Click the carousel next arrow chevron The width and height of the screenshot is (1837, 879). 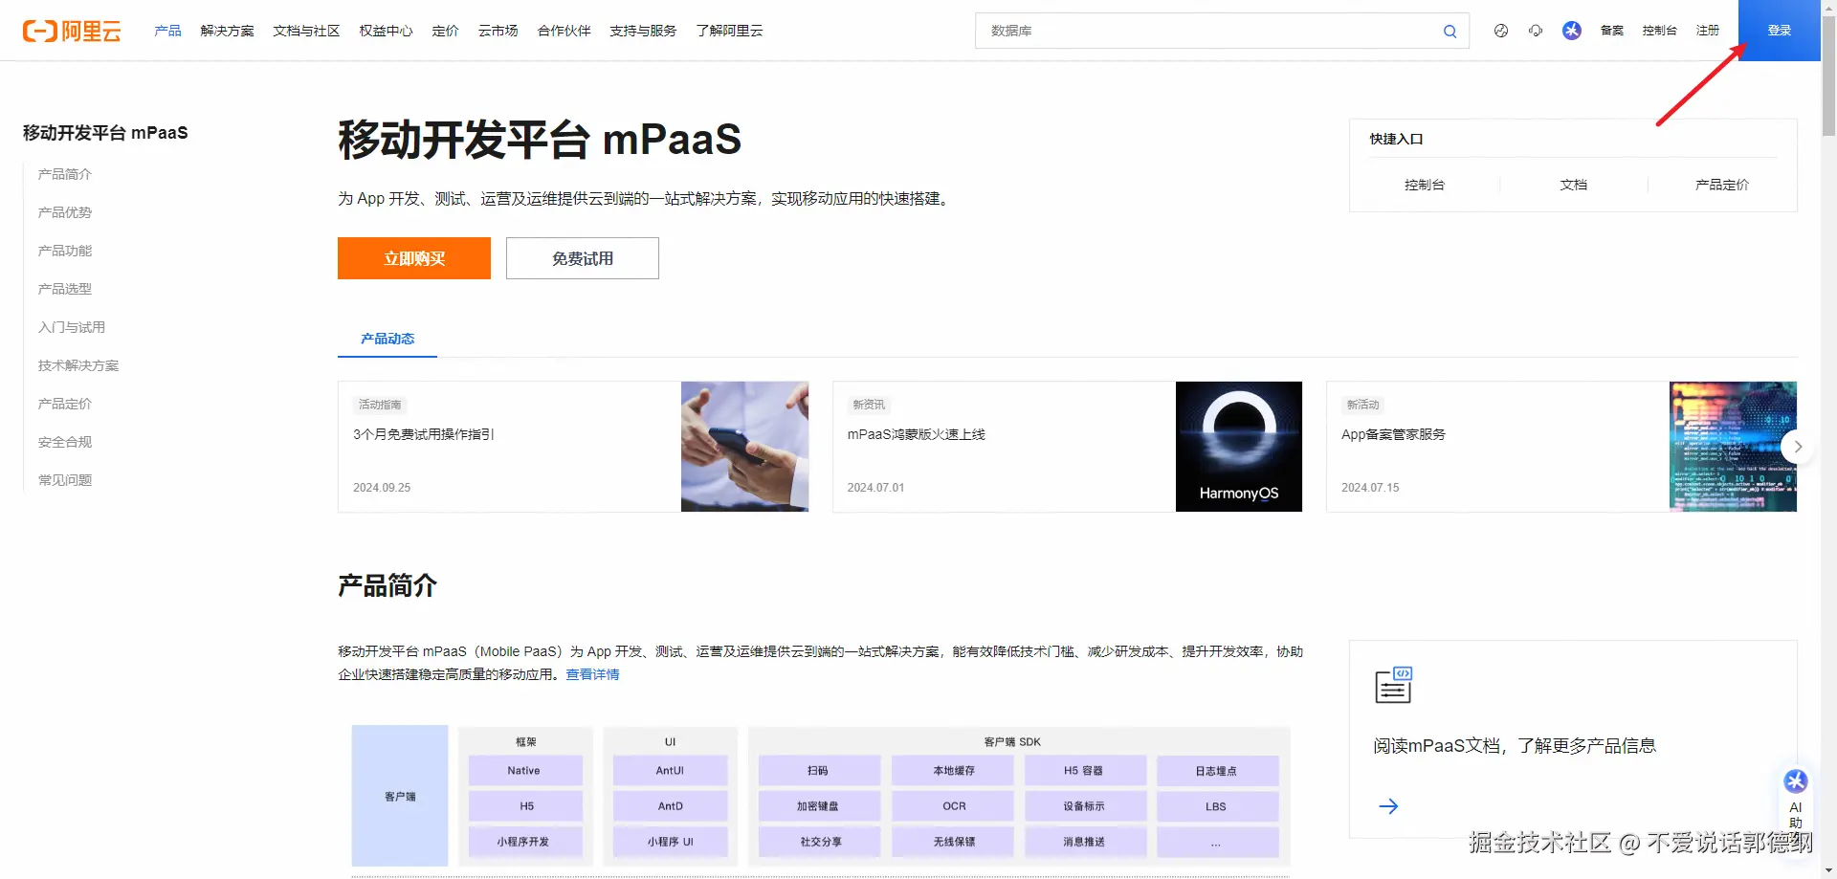pos(1798,447)
